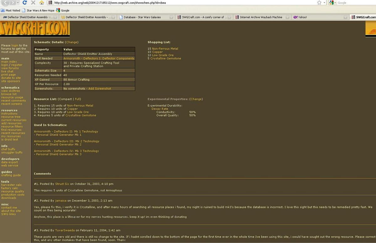Open harvester calc in the tools sidebar
This screenshot has width=376, height=243.
tap(11, 185)
